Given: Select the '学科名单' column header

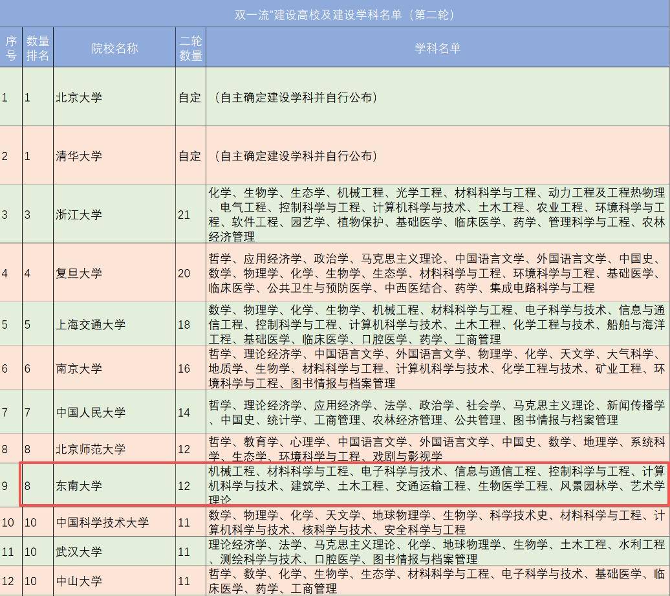Looking at the screenshot, I should 437,49.
